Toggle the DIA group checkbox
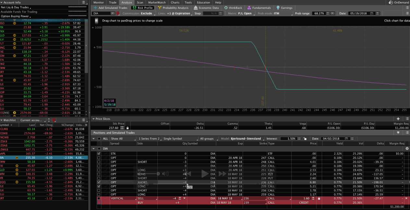The image size is (410, 210). (99, 149)
